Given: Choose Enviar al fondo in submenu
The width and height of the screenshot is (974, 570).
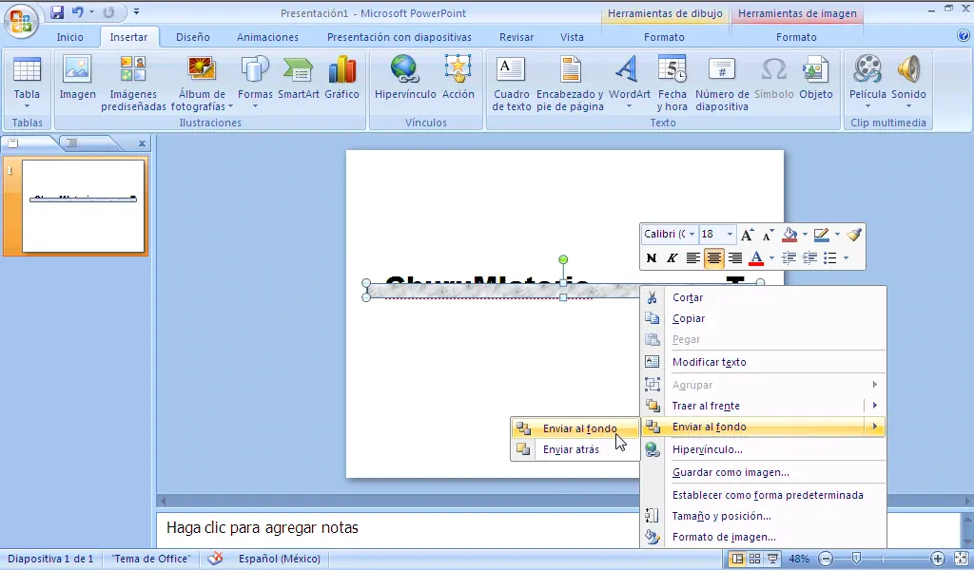Looking at the screenshot, I should pos(575,428).
